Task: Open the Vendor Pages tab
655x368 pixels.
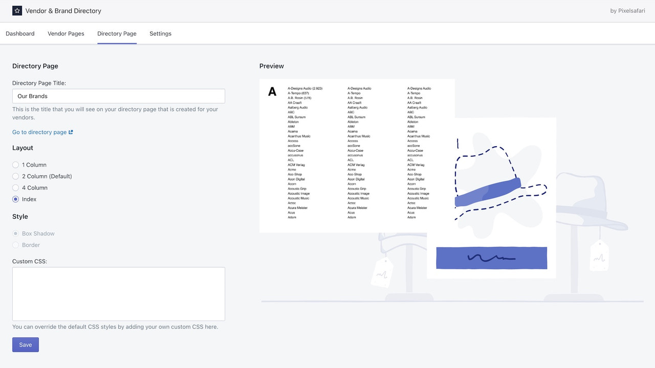Action: pos(65,33)
